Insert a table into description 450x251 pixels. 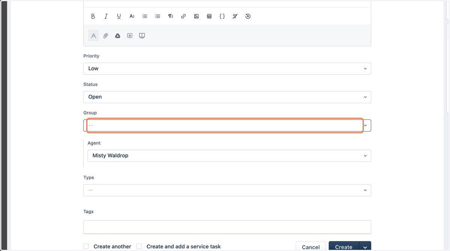coord(209,16)
